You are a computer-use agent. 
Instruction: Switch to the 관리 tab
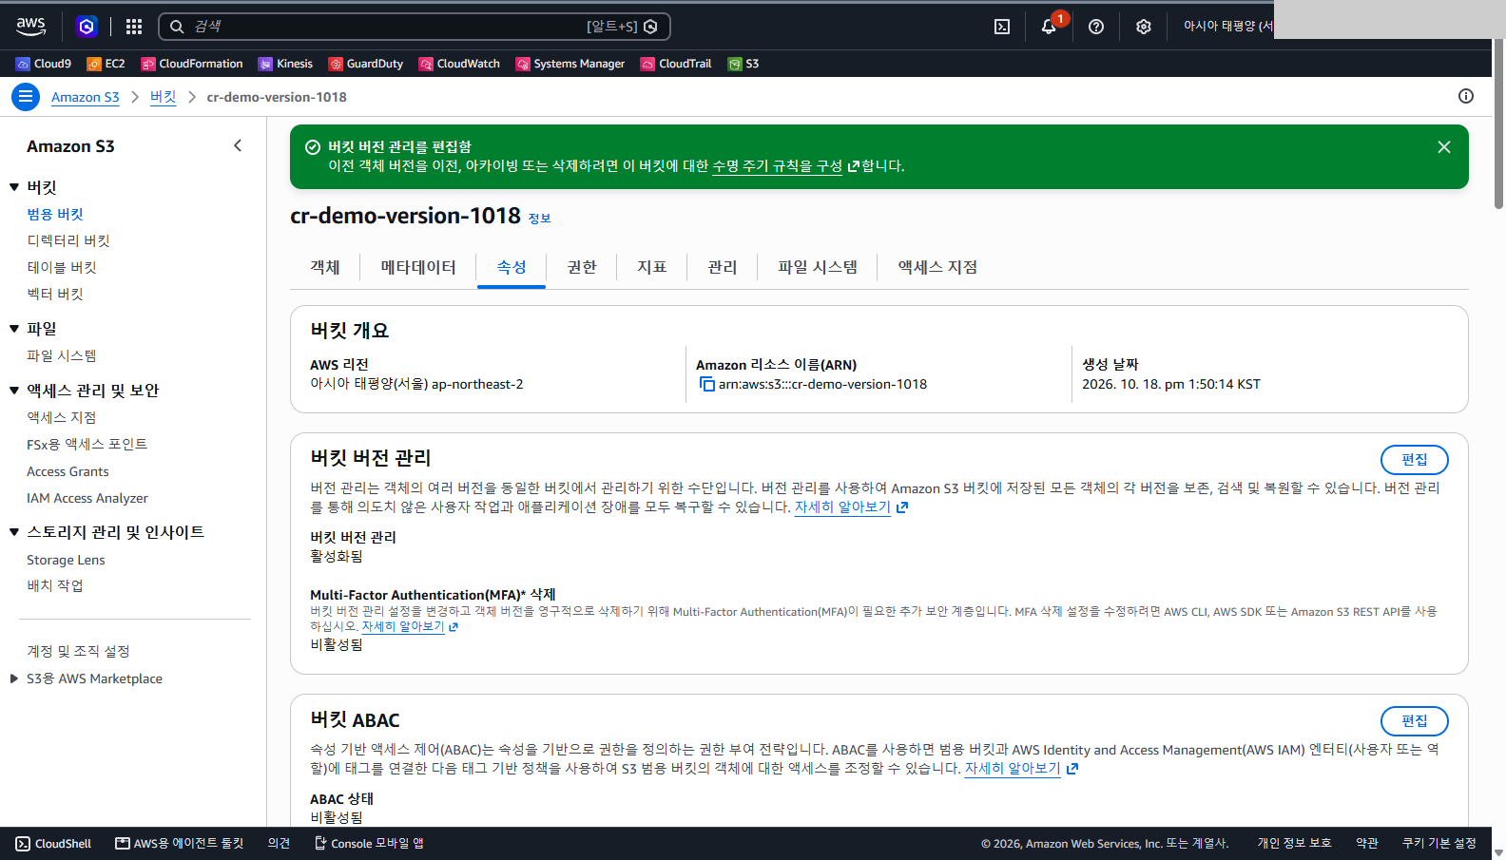point(723,267)
